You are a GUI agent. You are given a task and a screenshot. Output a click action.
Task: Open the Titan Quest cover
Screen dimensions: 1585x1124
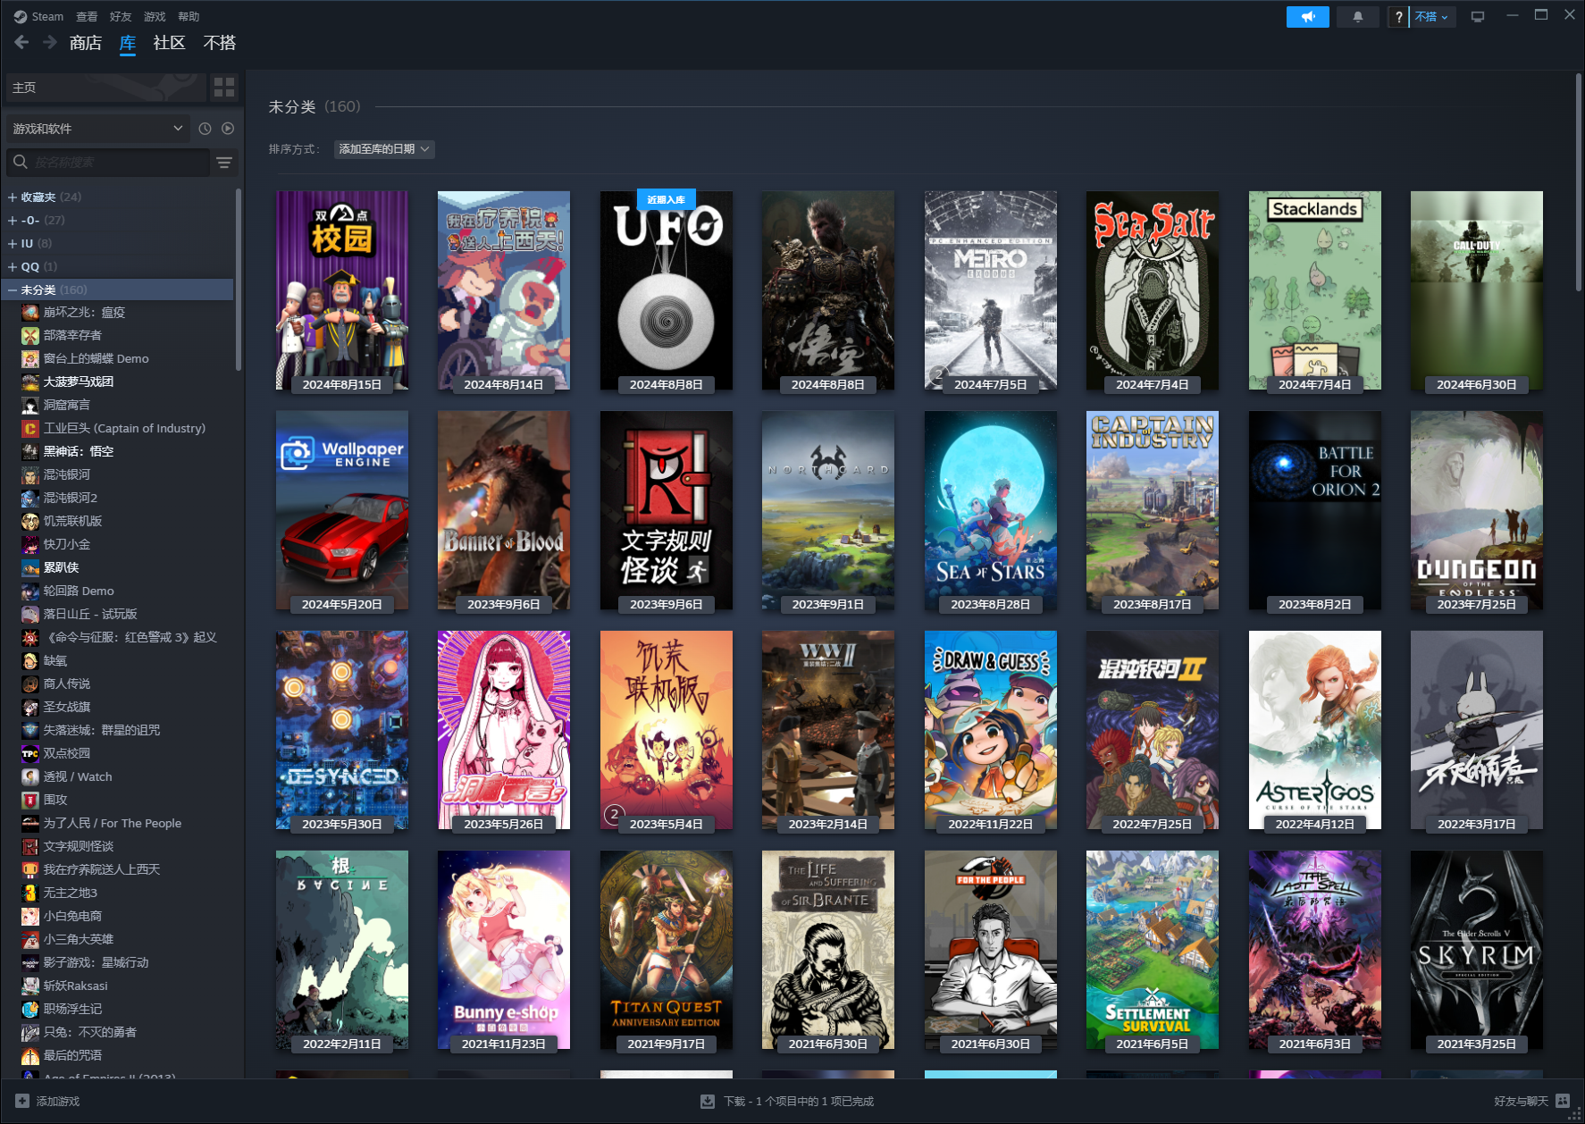[667, 950]
